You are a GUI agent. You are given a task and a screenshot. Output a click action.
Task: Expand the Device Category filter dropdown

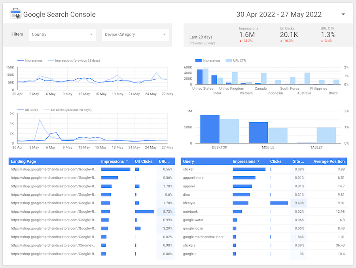tap(135, 34)
